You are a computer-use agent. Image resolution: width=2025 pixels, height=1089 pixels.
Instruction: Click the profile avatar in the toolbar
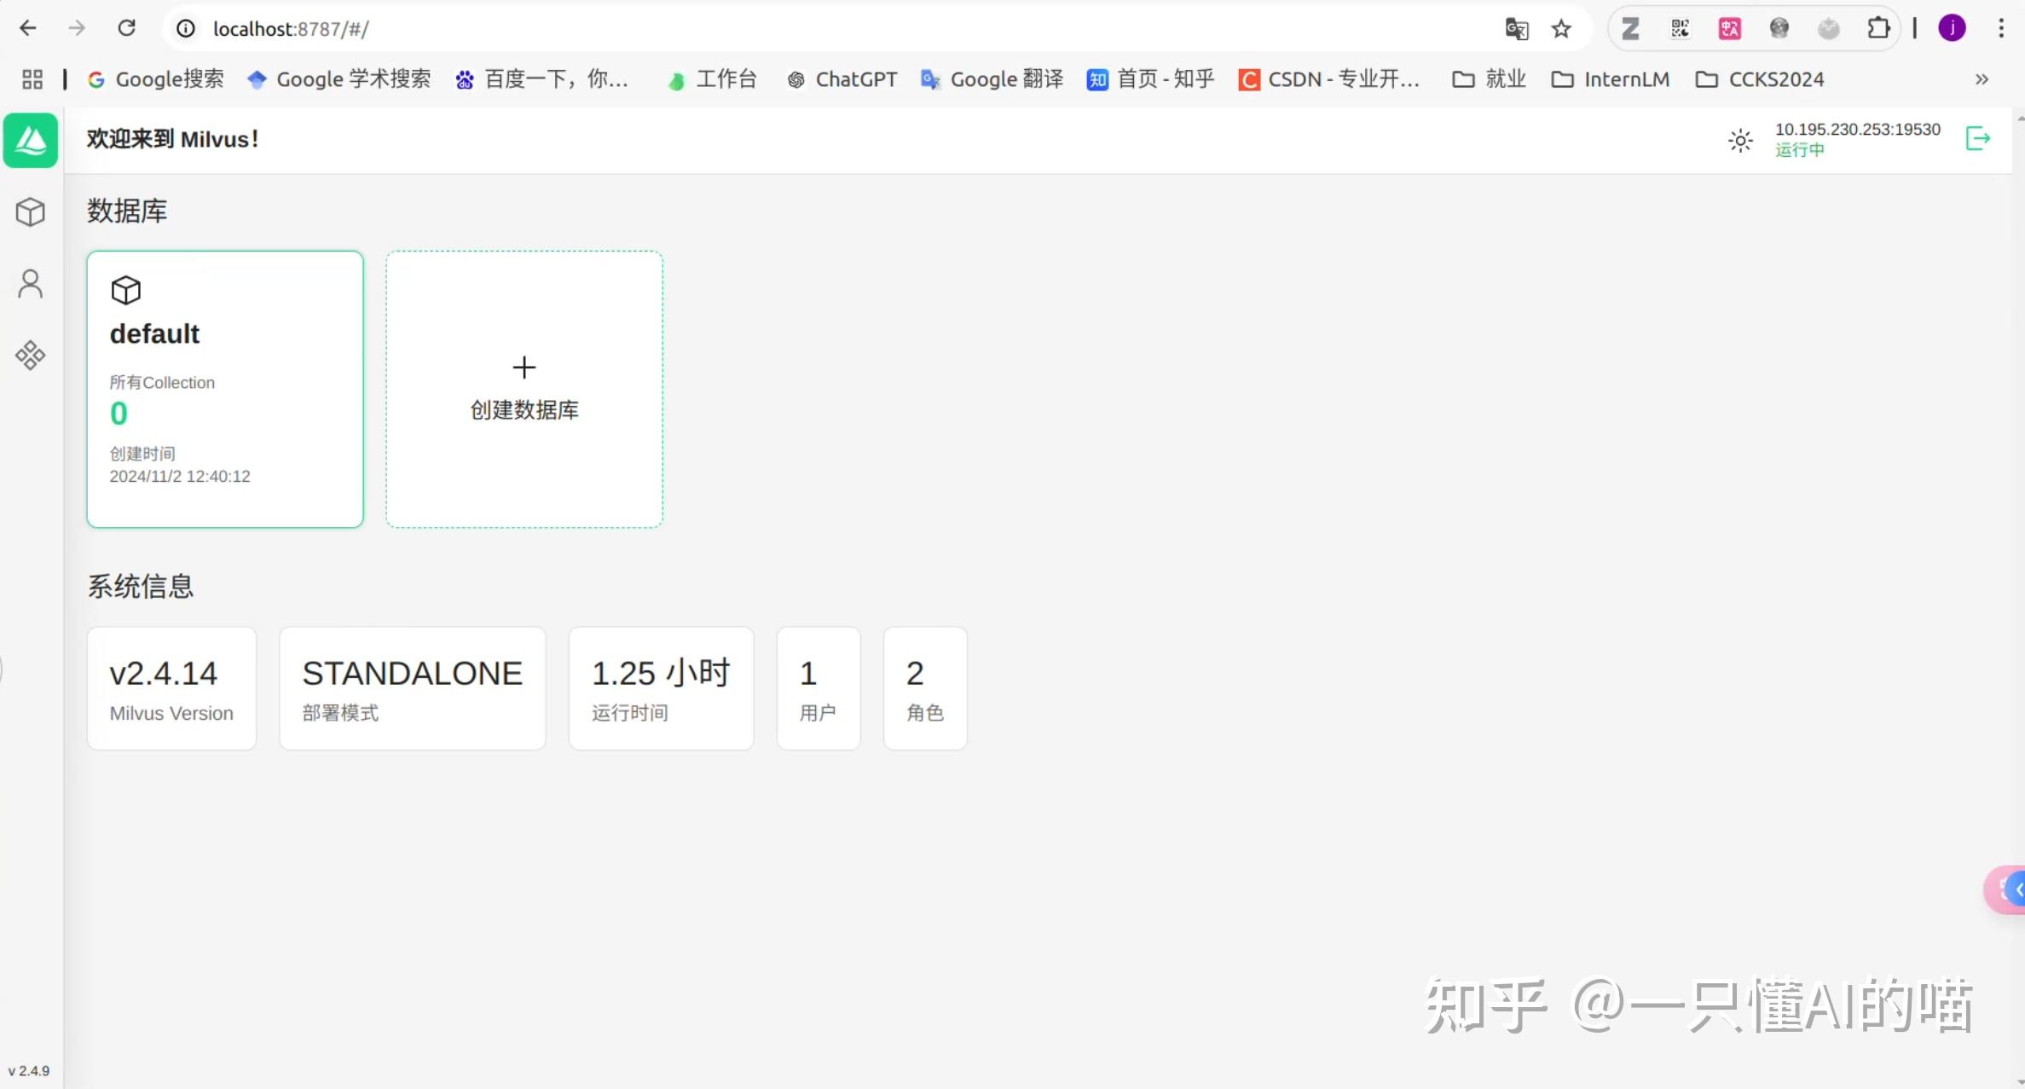[x=1953, y=28]
